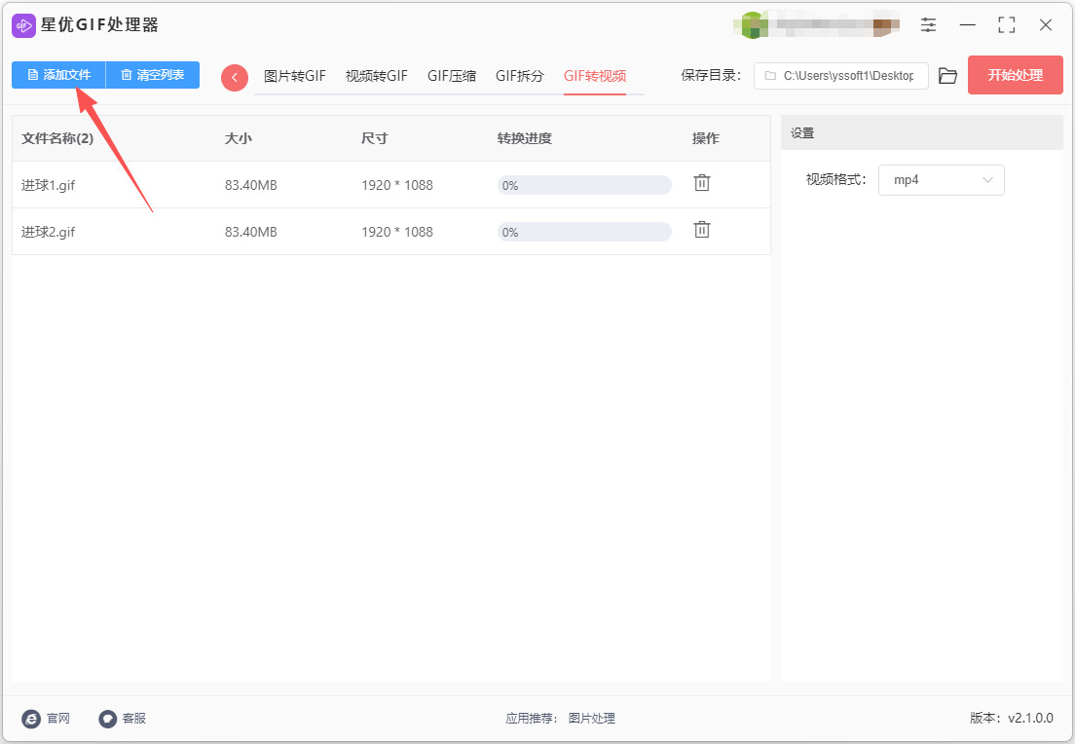The width and height of the screenshot is (1075, 744).
Task: Expand the 视频格式 mp4 dropdown
Action: (x=941, y=180)
